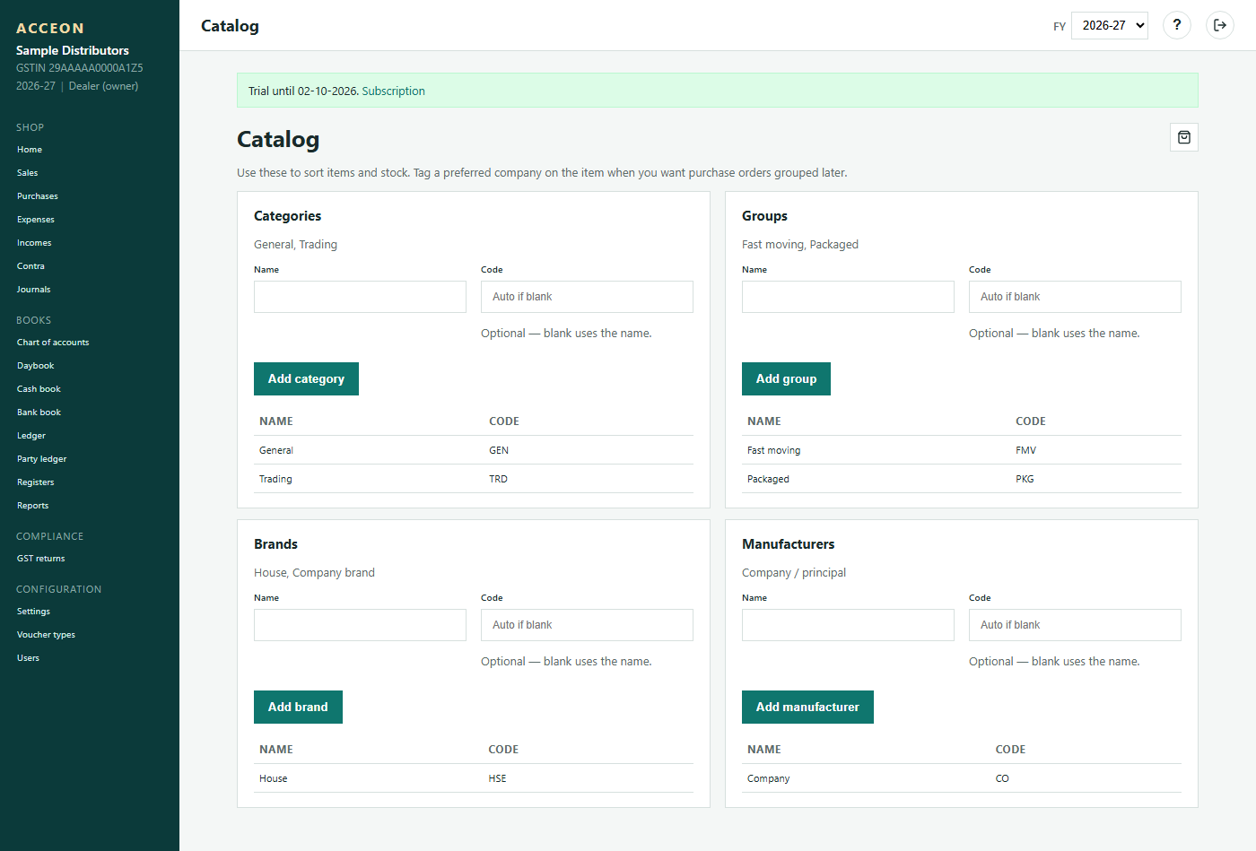Click the ACCEON logo in sidebar

[50, 29]
